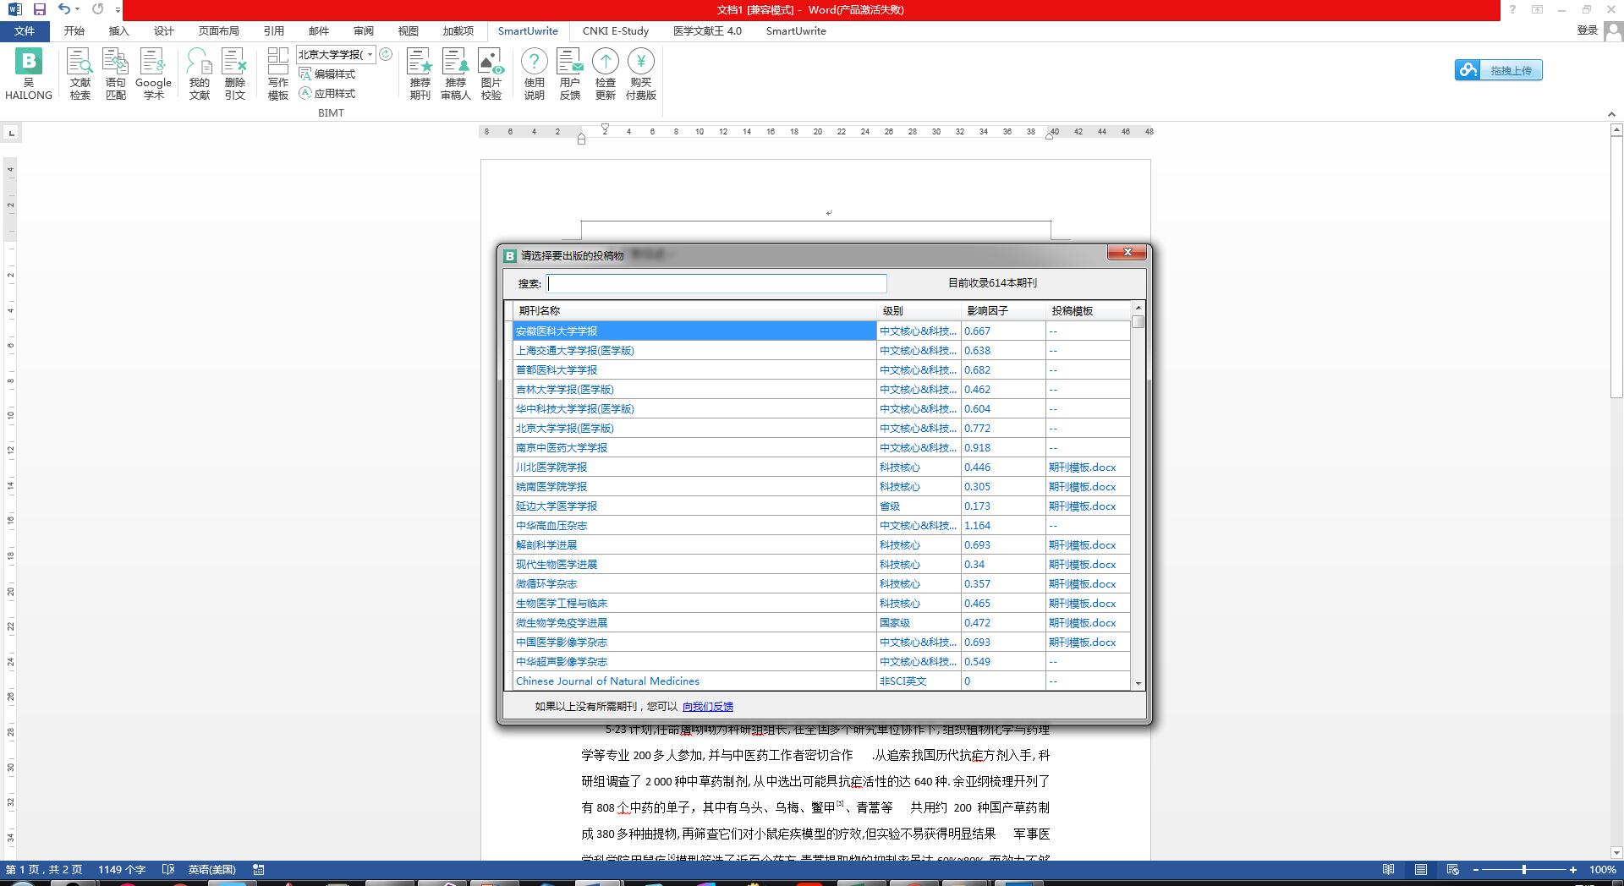Open 使用说明 usage instructions
This screenshot has height=886, width=1624.
(x=535, y=74)
